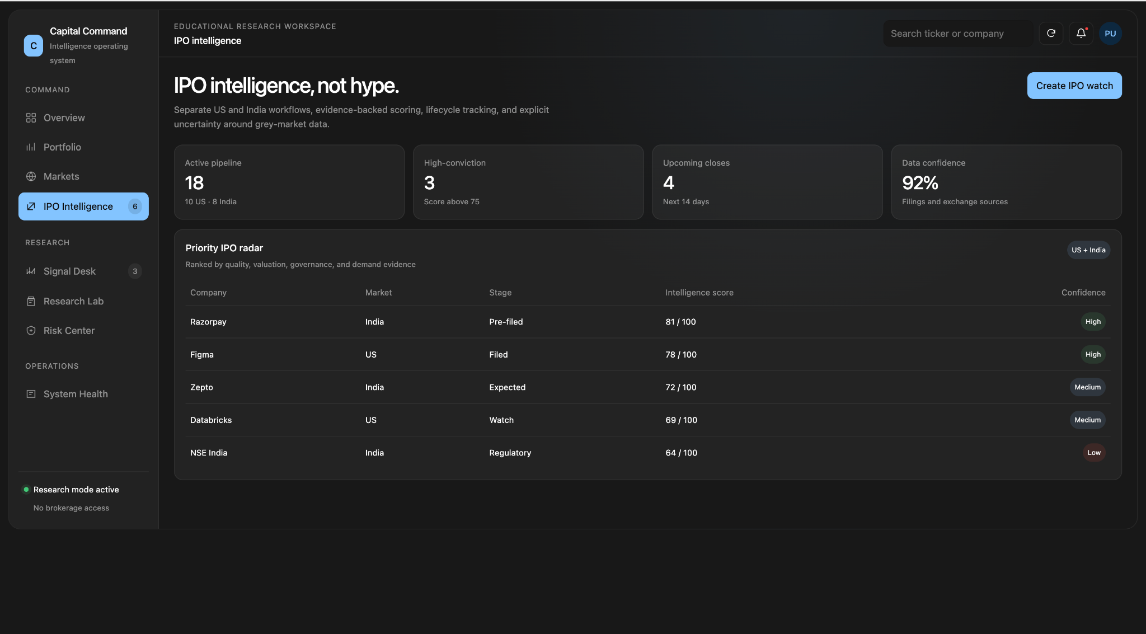Open the High-conviction card
The height and width of the screenshot is (634, 1146).
(x=528, y=182)
